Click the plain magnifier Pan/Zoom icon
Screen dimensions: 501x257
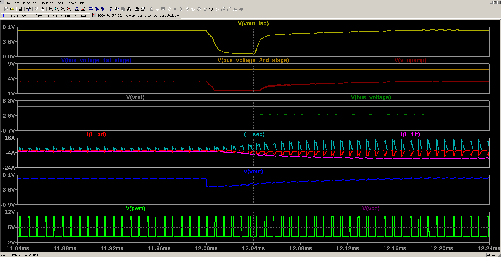point(57,9)
